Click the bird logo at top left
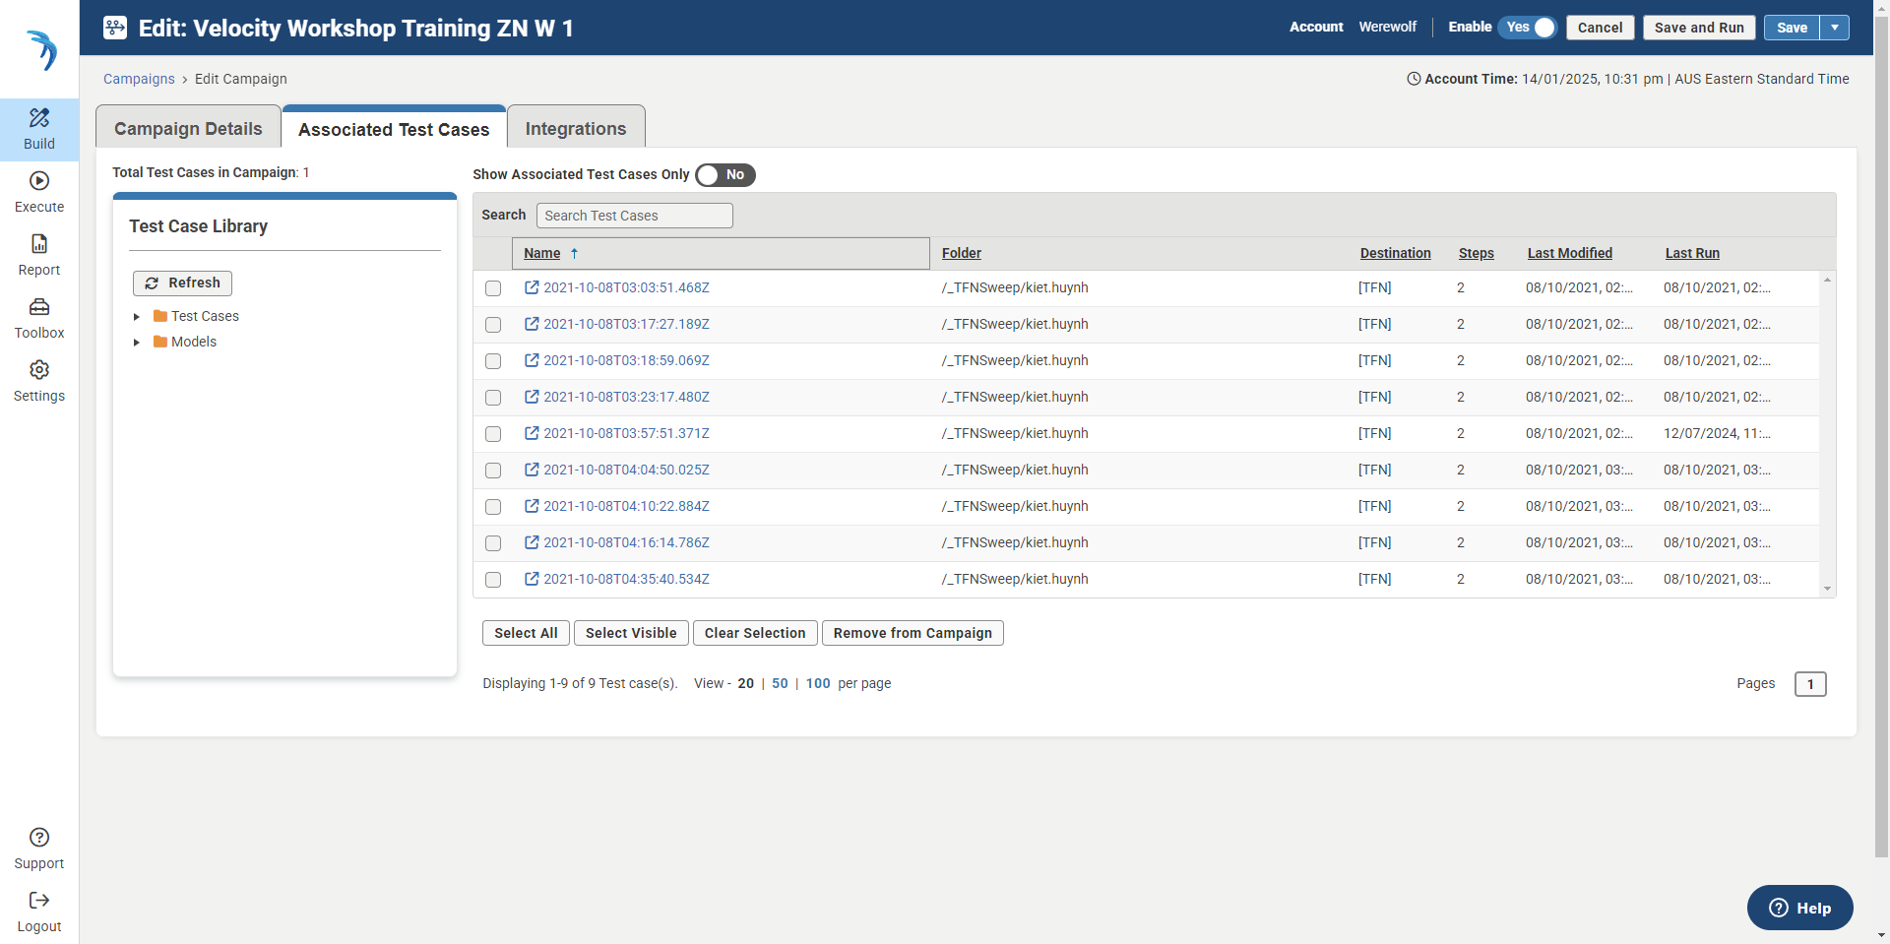This screenshot has height=944, width=1890. (x=41, y=50)
